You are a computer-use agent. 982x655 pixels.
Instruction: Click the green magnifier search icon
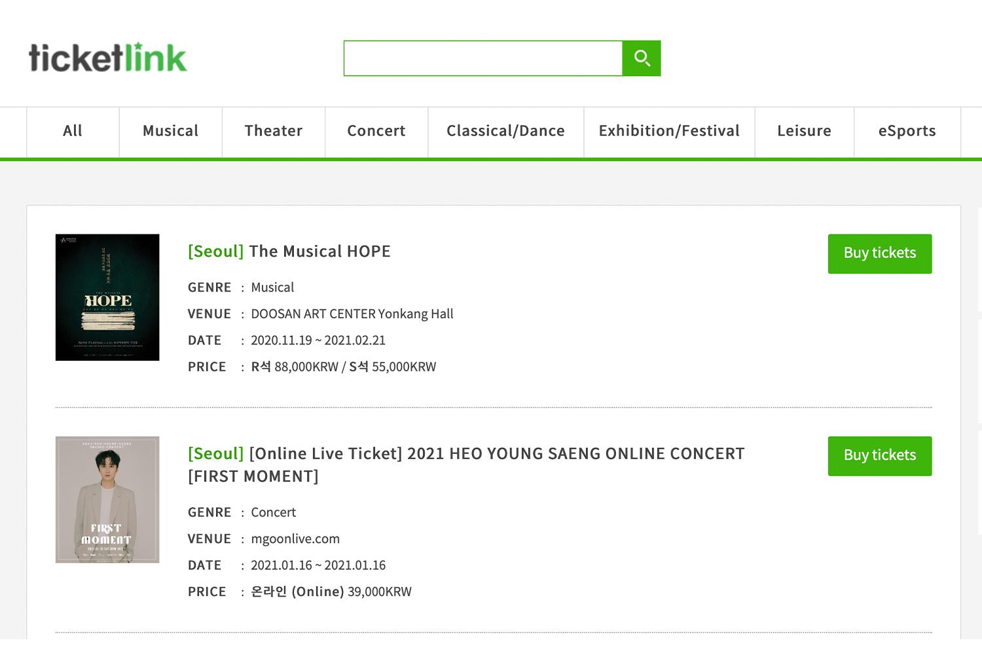pos(641,58)
